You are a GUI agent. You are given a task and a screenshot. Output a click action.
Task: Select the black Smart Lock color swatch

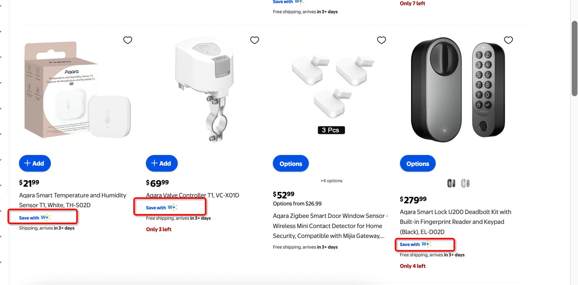pyautogui.click(x=451, y=183)
